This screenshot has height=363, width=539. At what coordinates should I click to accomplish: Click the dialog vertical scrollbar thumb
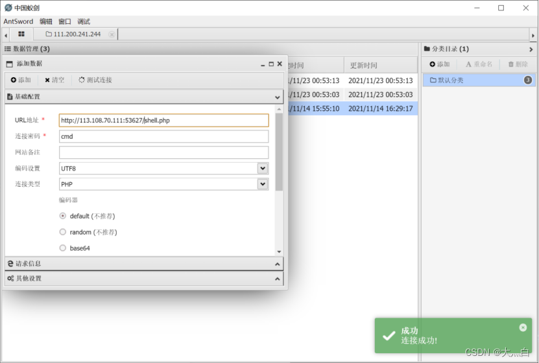click(279, 152)
